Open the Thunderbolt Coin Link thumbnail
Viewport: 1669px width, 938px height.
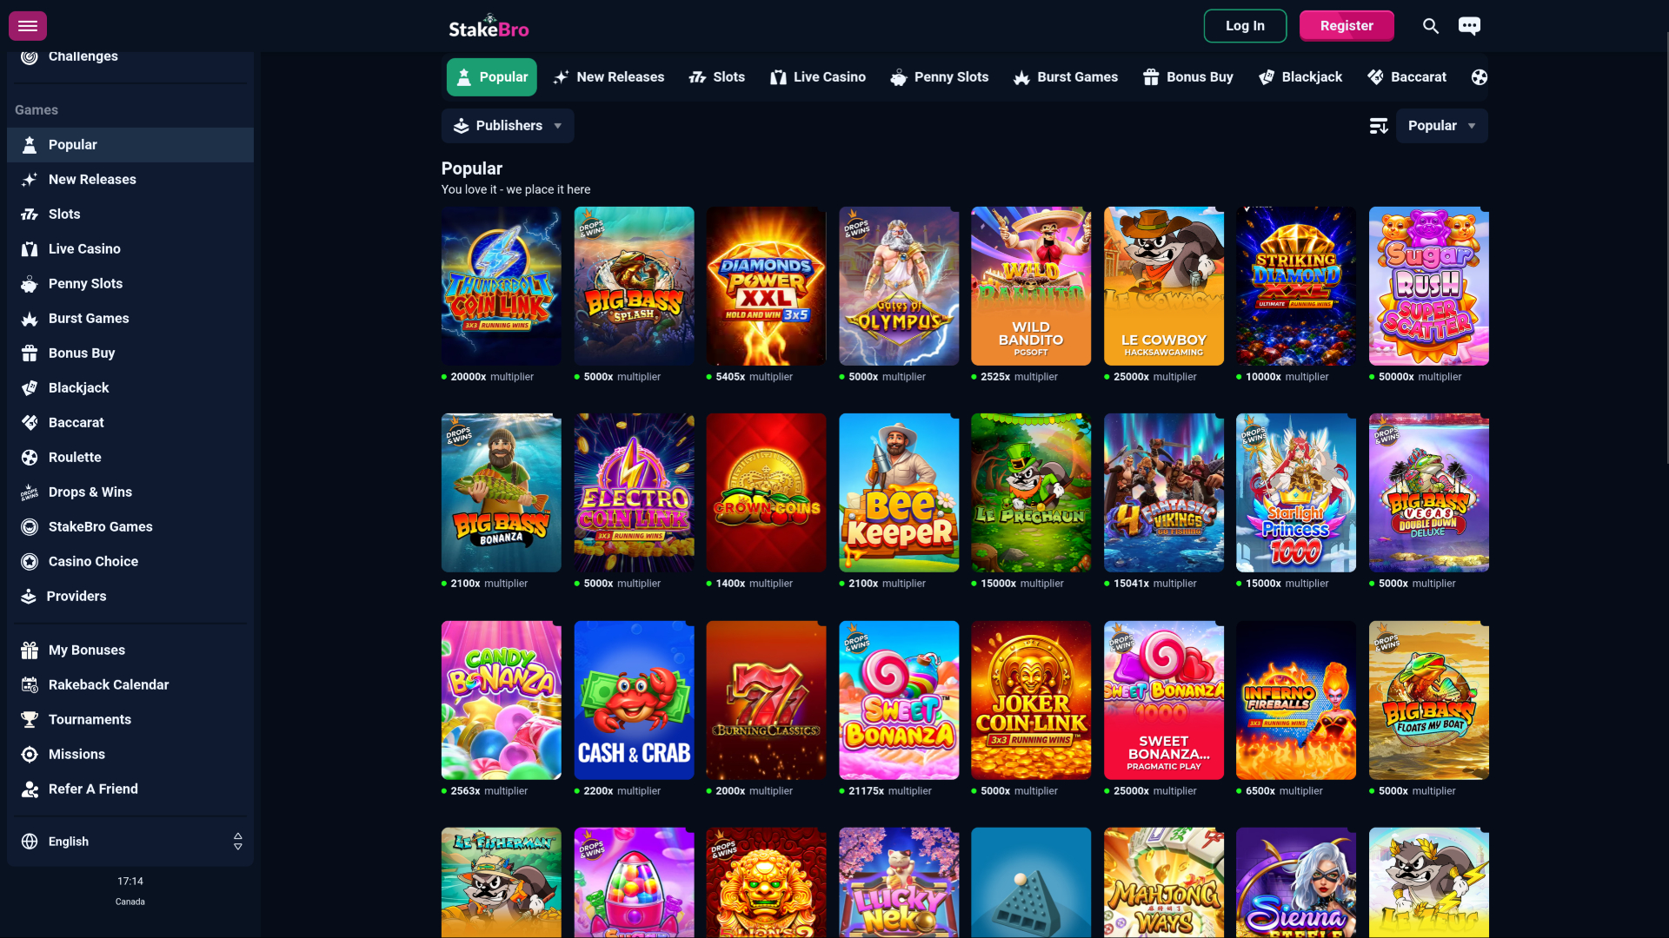click(x=502, y=286)
